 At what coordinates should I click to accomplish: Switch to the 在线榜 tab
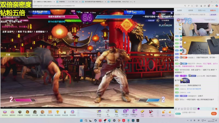click(x=179, y=10)
